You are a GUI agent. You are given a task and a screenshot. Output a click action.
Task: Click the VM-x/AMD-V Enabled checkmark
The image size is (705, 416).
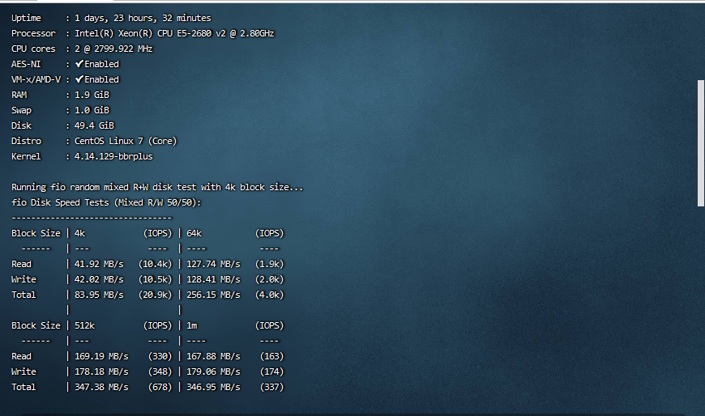(79, 79)
